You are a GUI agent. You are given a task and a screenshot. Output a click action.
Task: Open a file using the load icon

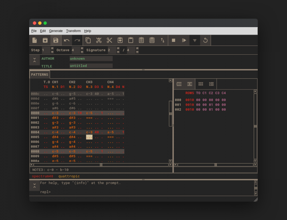coord(45,40)
